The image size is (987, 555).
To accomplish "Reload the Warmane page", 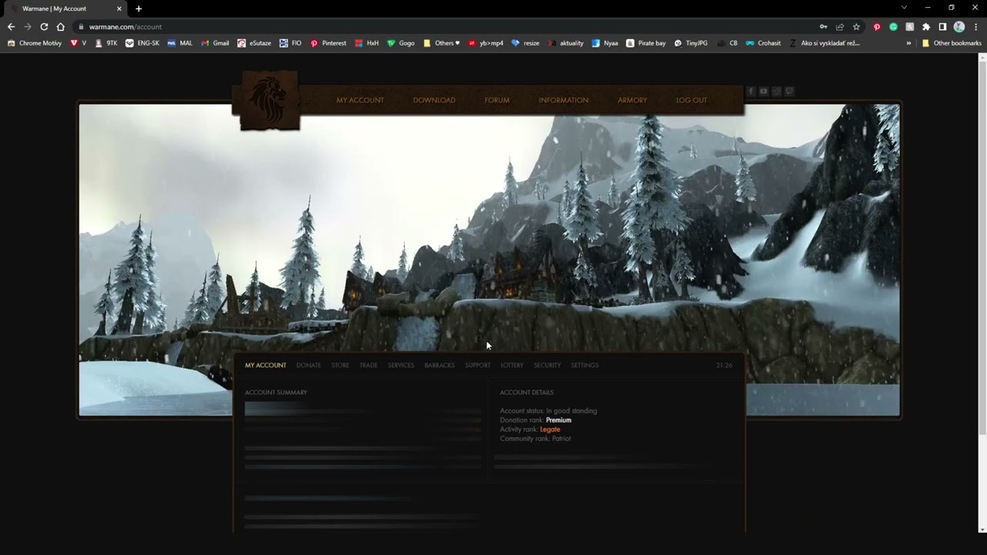I will (44, 26).
